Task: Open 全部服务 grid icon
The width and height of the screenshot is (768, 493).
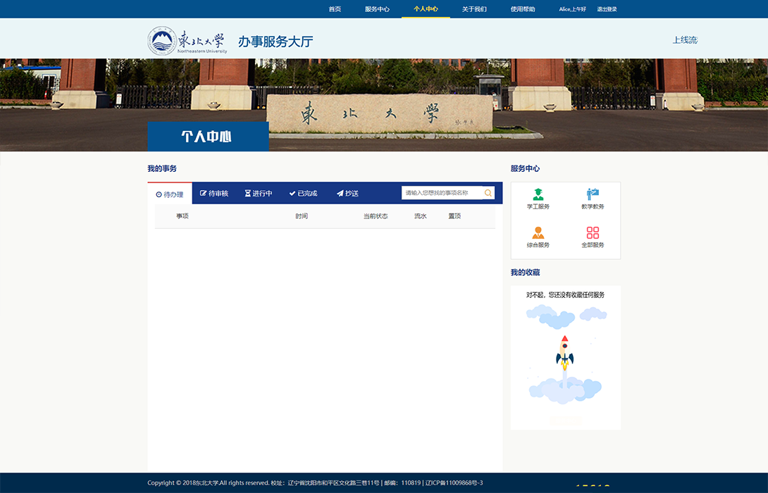Action: click(x=593, y=233)
